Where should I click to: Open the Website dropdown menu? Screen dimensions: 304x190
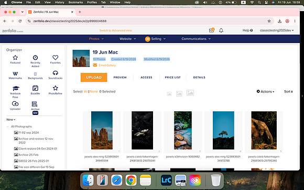(x=127, y=39)
